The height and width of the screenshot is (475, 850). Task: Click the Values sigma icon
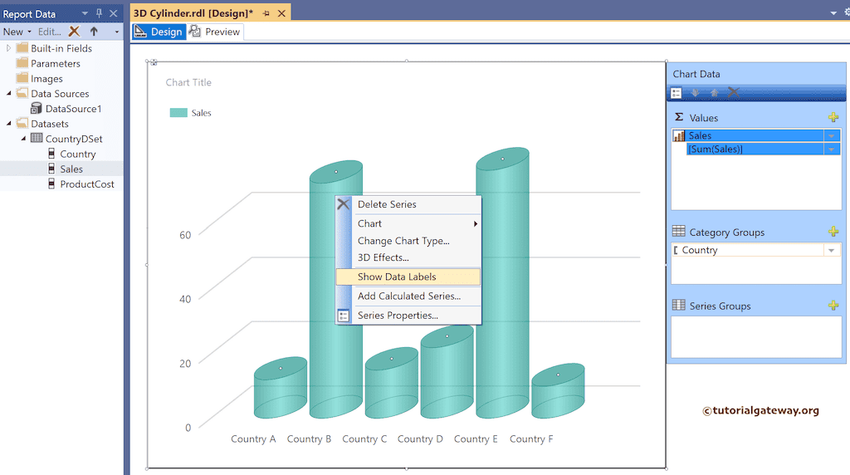679,117
